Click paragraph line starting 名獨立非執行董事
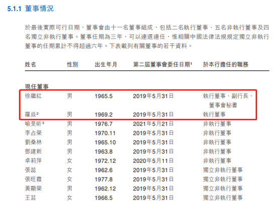The height and width of the screenshot is (204, 276). coord(147,37)
